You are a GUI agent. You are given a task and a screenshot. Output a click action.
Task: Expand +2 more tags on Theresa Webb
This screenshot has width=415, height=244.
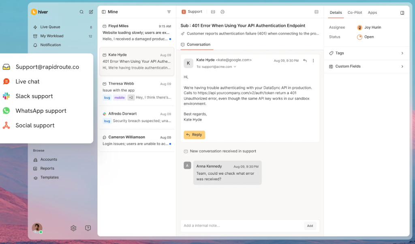tap(131, 98)
